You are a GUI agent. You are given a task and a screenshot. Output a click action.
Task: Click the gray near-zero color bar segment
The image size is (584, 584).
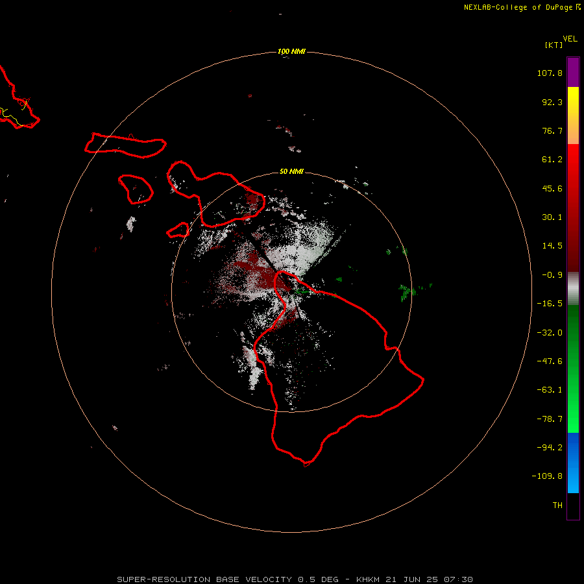(573, 289)
